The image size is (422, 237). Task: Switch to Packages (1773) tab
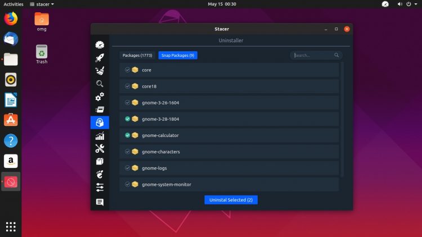point(137,56)
